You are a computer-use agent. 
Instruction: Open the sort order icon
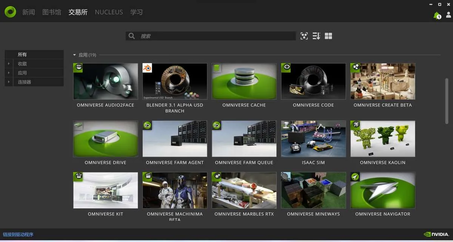tap(316, 36)
